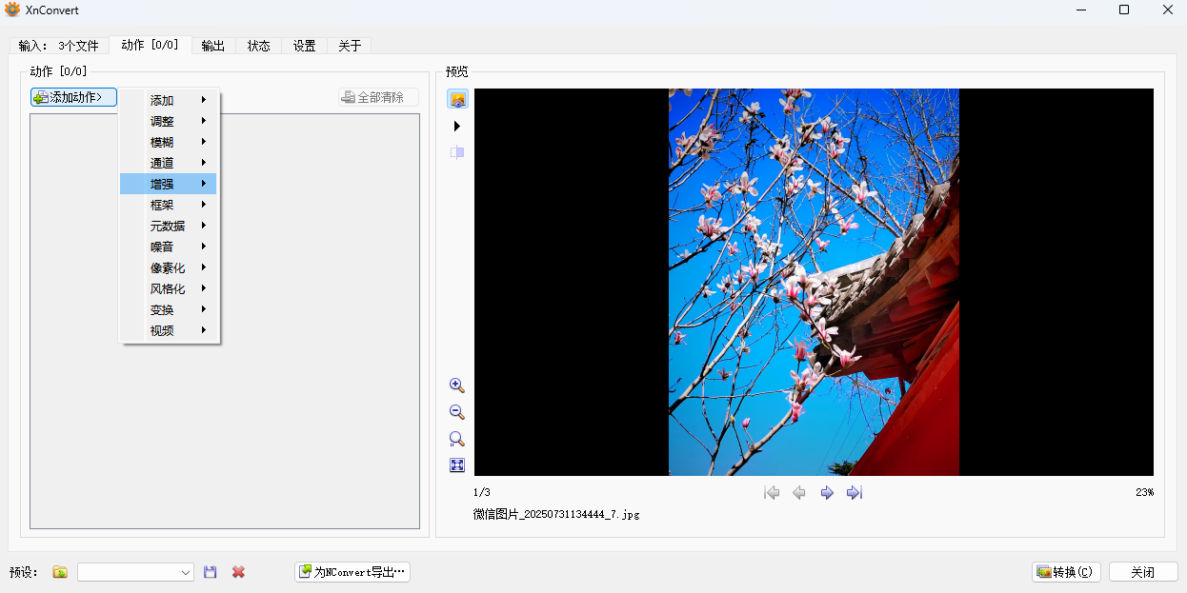Screen dimensions: 1187x593
Task: Save the current preset with the disk icon
Action: pyautogui.click(x=210, y=571)
